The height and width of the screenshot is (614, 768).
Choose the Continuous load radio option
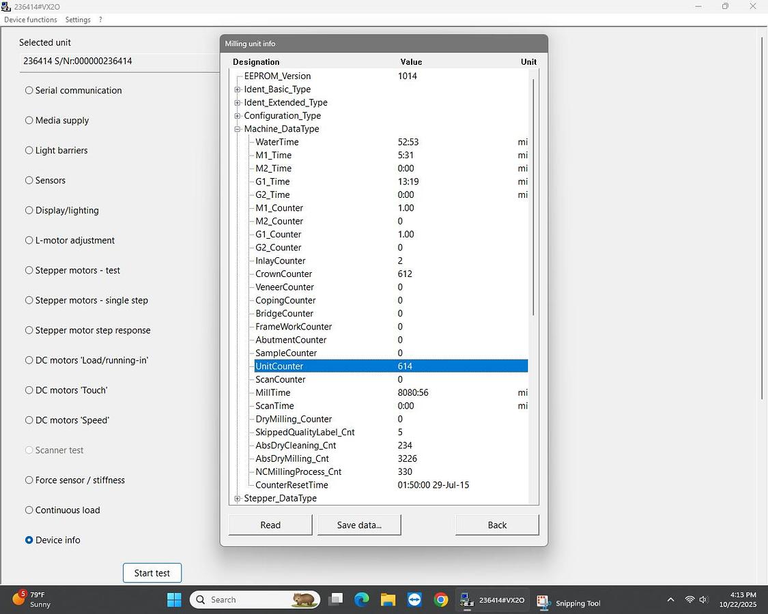click(x=29, y=510)
